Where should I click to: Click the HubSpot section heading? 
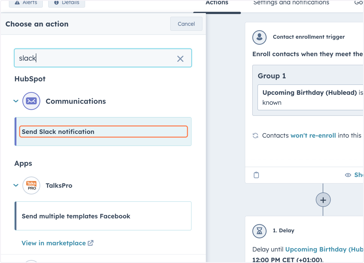click(x=30, y=79)
